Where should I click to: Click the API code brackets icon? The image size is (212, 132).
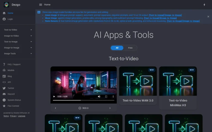(4, 82)
